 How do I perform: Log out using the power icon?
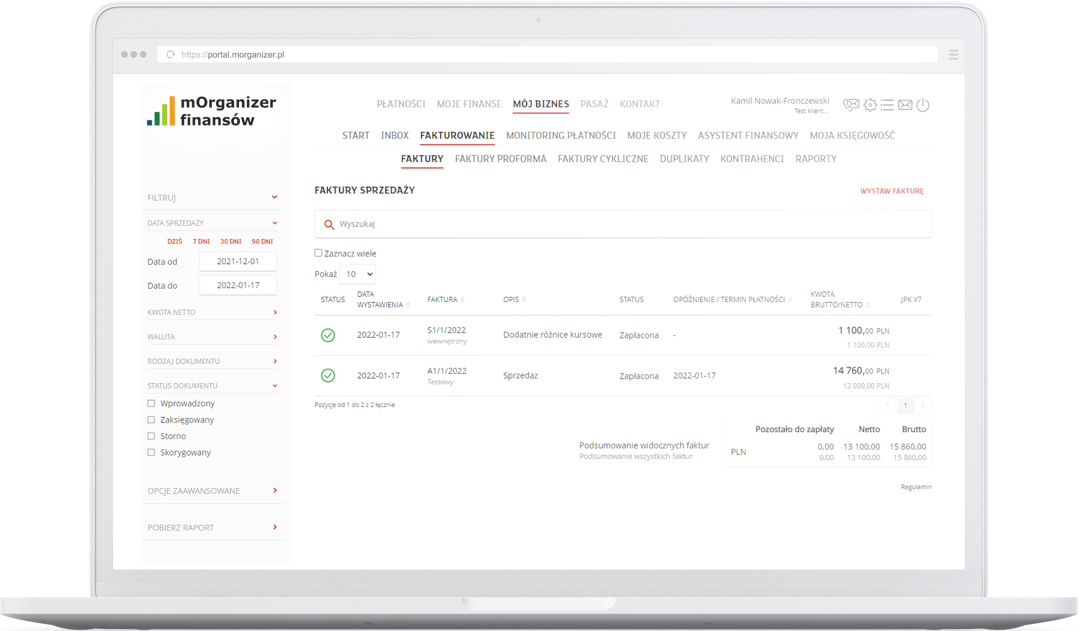923,105
